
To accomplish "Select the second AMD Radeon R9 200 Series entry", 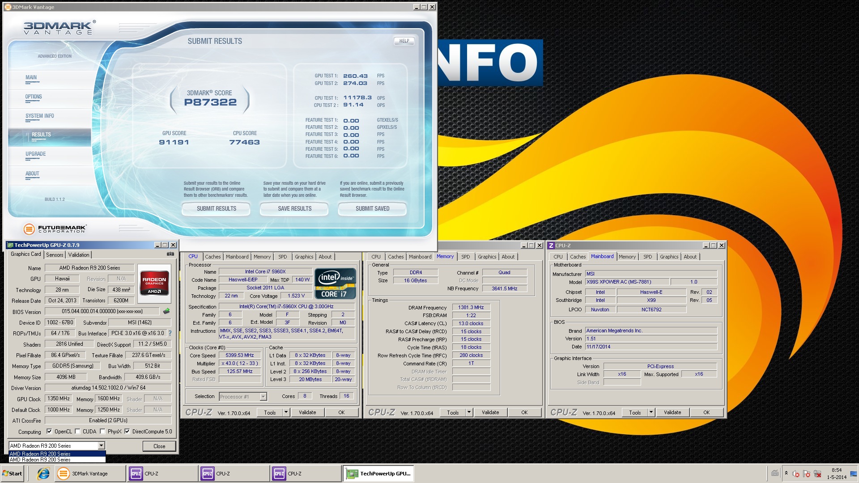I will tap(57, 460).
